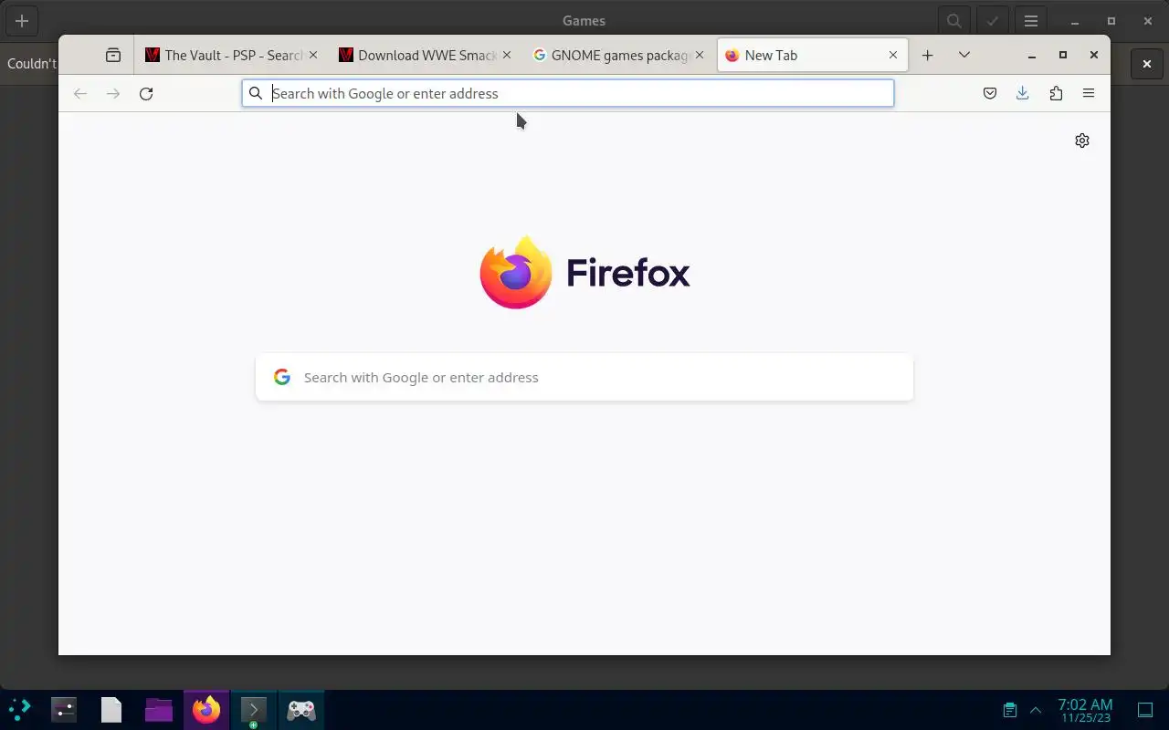
Task: Switch to Download WWE Smack tab
Action: click(x=426, y=55)
